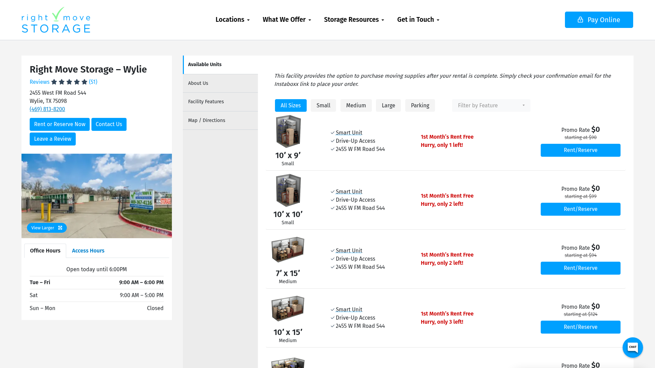This screenshot has width=655, height=368.
Task: Open the Filter by Feature dropdown
Action: [x=491, y=106]
